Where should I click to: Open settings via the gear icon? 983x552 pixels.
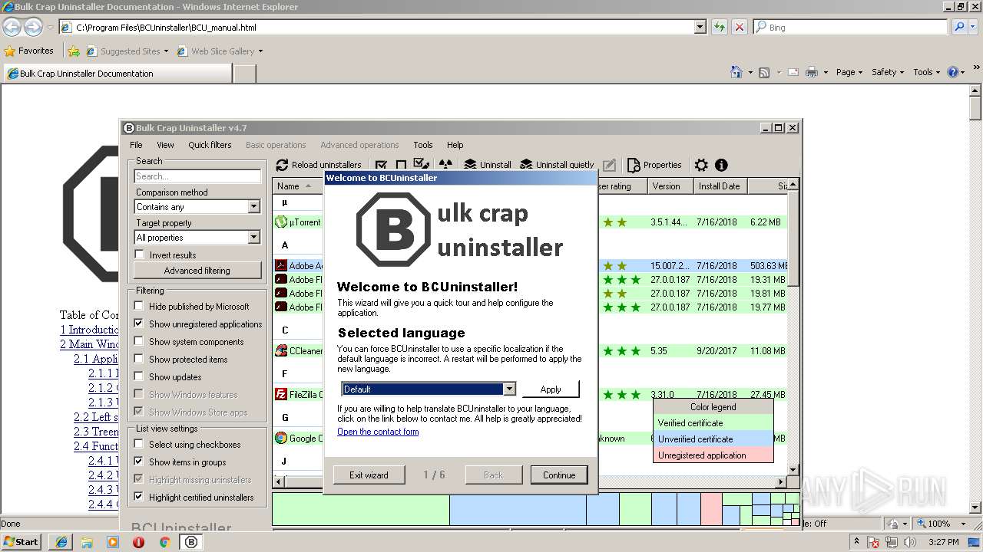click(x=701, y=165)
